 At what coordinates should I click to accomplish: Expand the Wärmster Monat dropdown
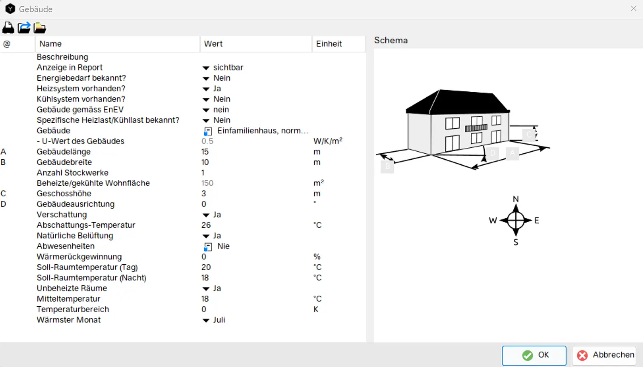click(x=206, y=320)
